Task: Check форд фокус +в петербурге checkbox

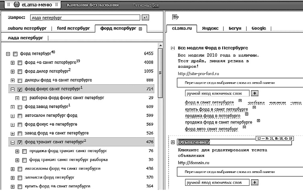Action: tap(20, 125)
